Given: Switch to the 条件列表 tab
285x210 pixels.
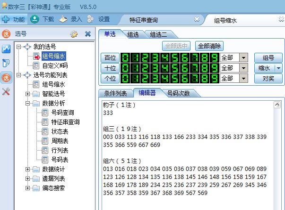Looking at the screenshot, I should pyautogui.click(x=116, y=93).
